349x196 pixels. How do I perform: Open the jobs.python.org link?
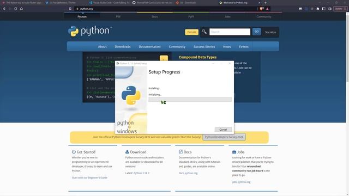click(241, 182)
